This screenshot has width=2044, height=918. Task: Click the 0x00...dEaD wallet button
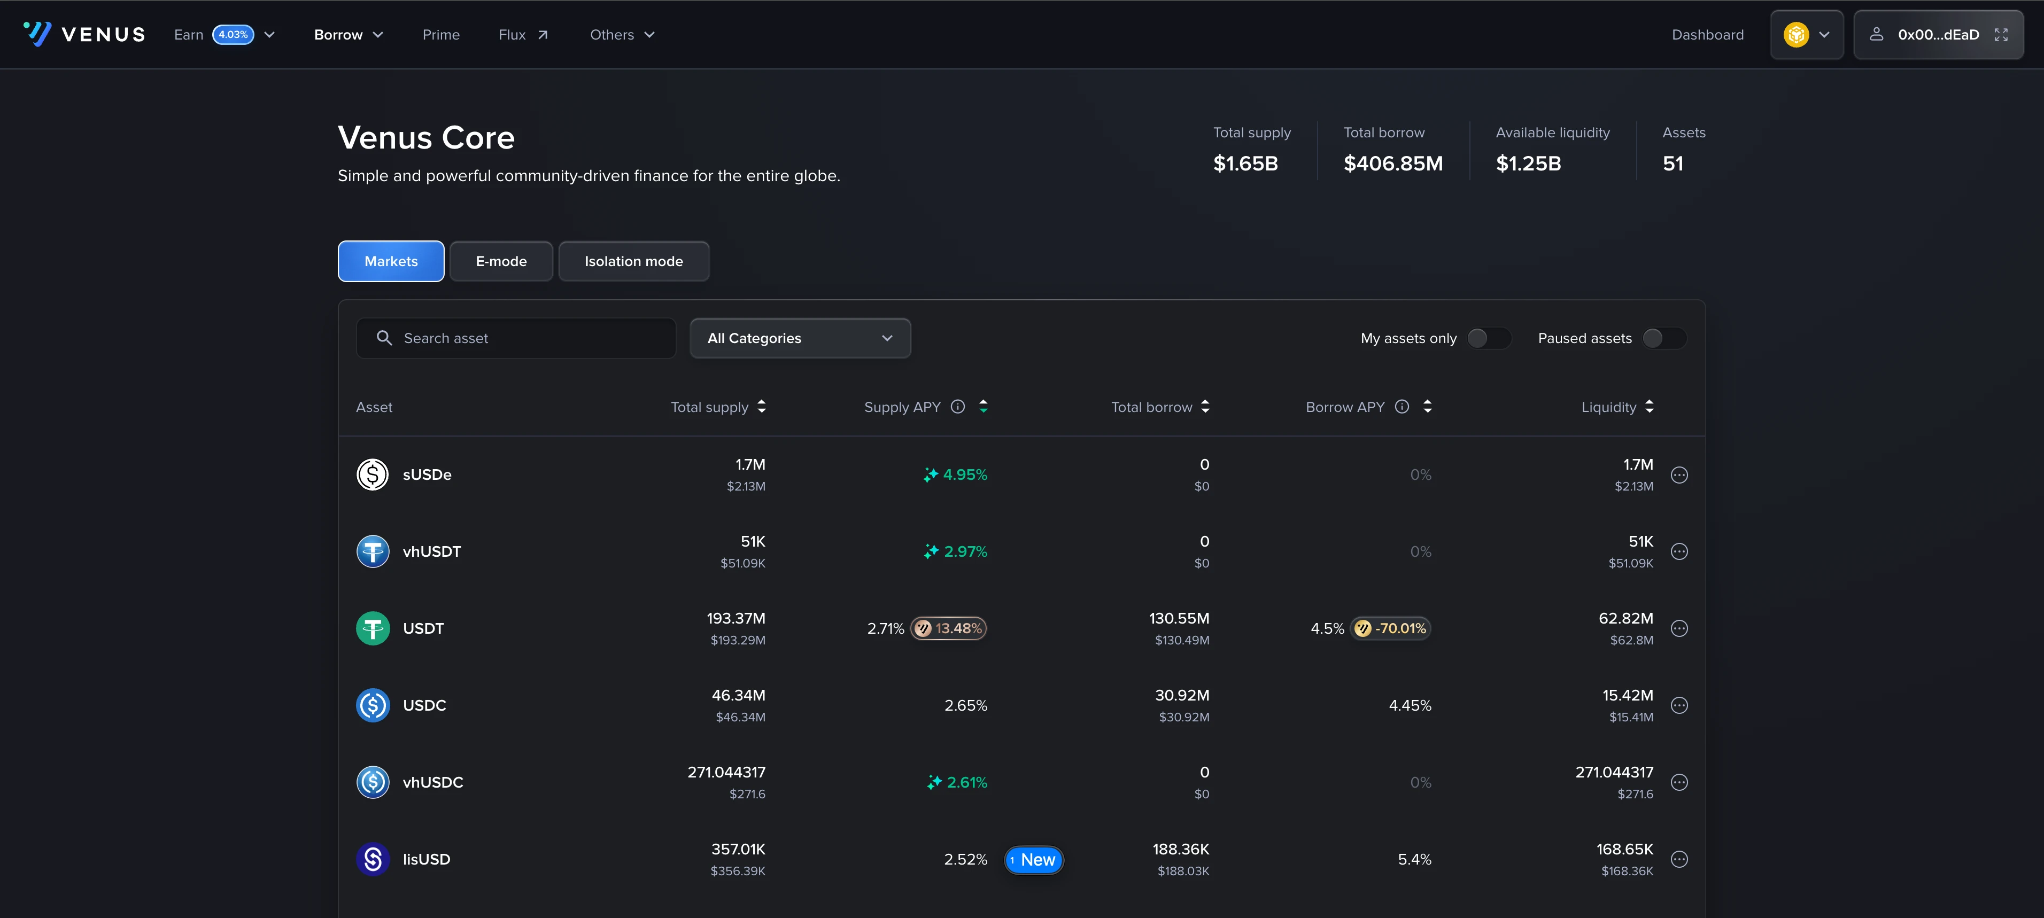[1938, 34]
